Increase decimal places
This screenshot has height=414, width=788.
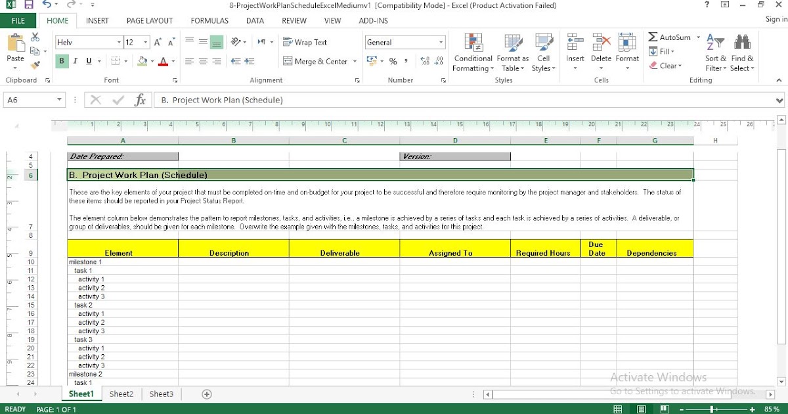pyautogui.click(x=425, y=61)
